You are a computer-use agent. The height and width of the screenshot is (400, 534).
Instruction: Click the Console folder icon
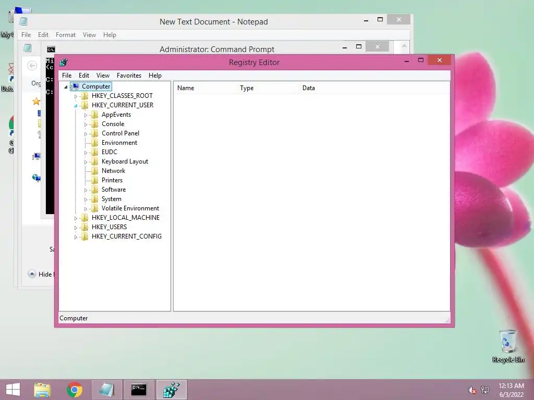pos(95,124)
